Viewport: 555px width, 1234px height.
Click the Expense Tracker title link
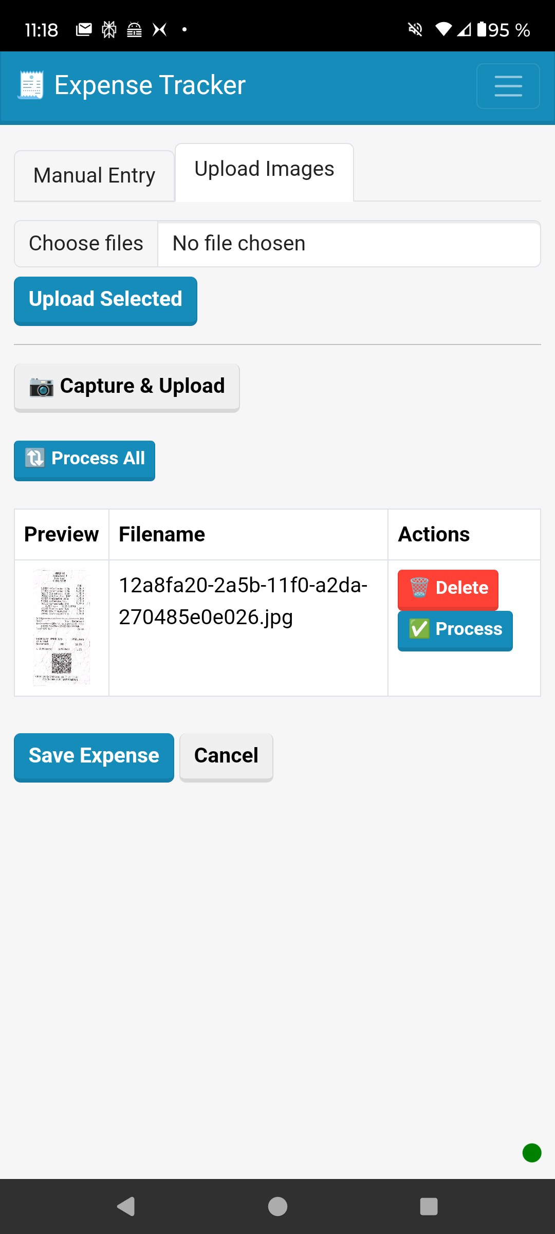click(150, 85)
